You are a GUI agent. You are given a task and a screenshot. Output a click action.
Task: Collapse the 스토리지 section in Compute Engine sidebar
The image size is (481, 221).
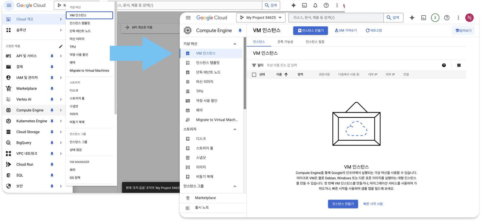tap(235, 129)
